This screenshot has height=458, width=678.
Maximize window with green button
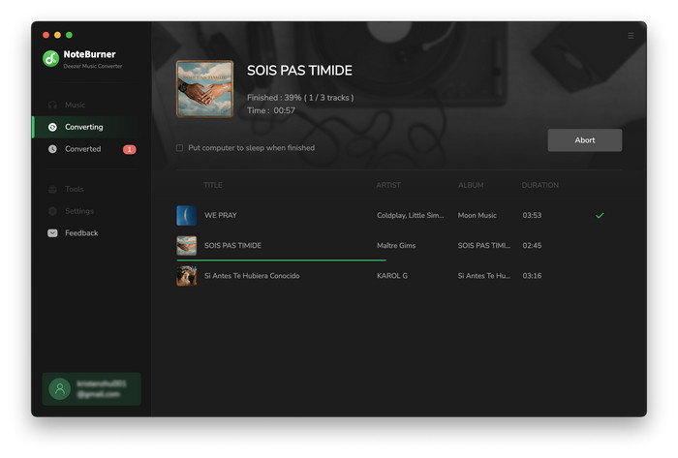69,35
